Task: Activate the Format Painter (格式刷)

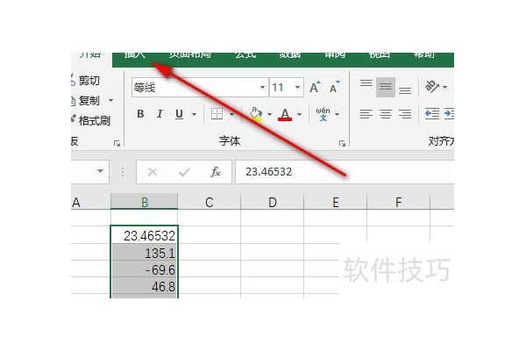Action: coord(90,120)
